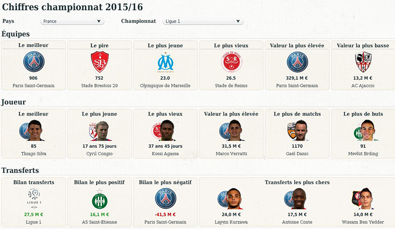This screenshot has height=229, width=395.
Task: Open the Kossi Agassa name link
Action: [x=165, y=153]
